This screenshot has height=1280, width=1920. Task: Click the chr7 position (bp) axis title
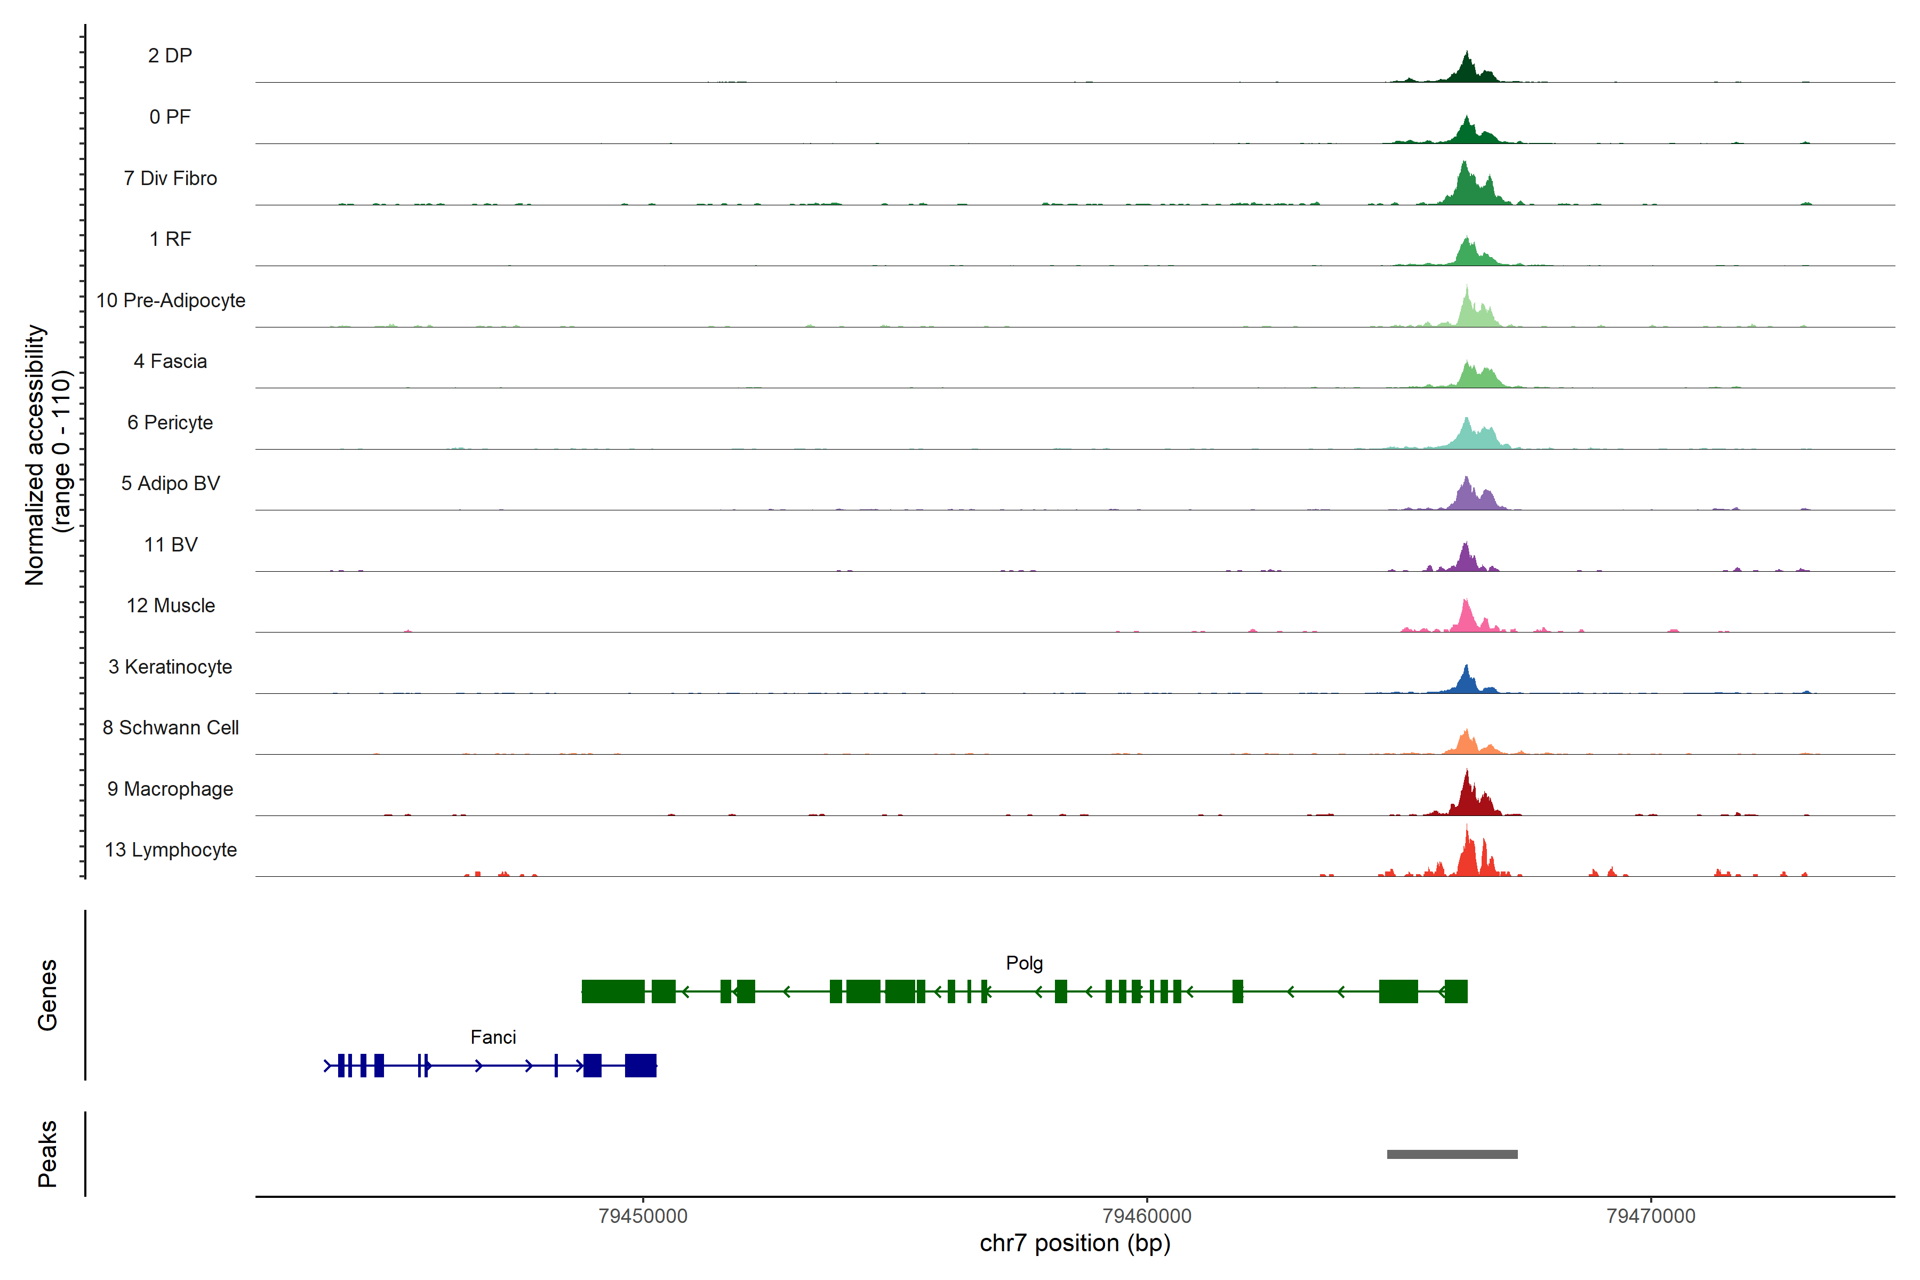point(1074,1244)
